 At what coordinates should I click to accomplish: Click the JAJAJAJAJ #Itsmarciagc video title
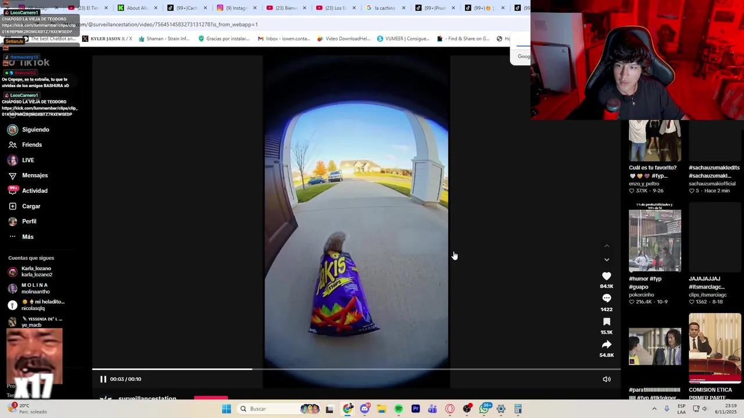click(x=707, y=283)
